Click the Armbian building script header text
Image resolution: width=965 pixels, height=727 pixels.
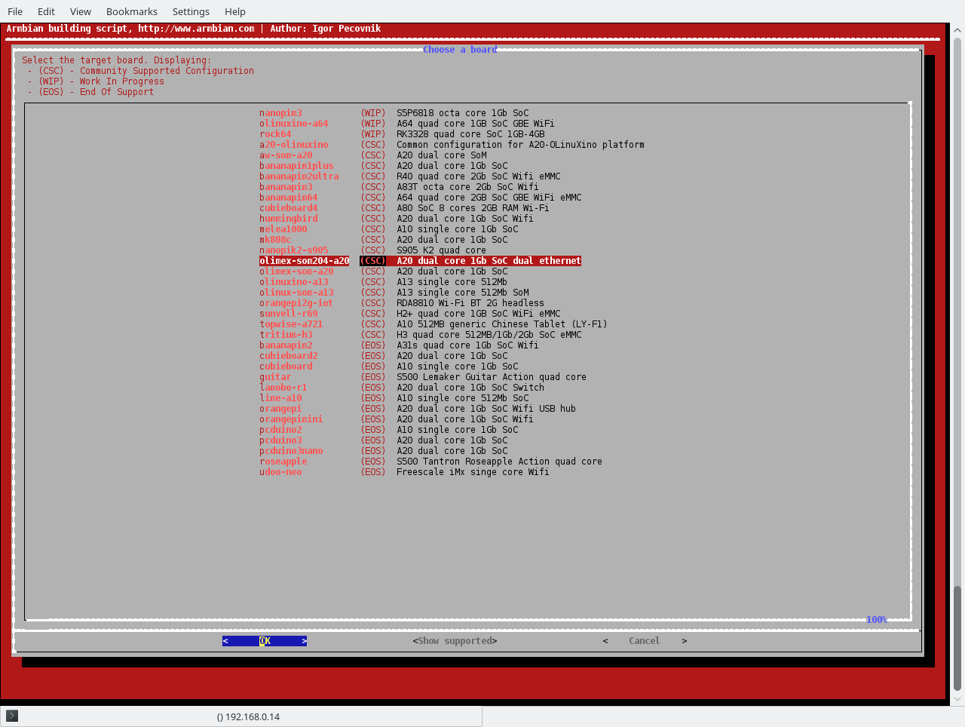coord(194,29)
